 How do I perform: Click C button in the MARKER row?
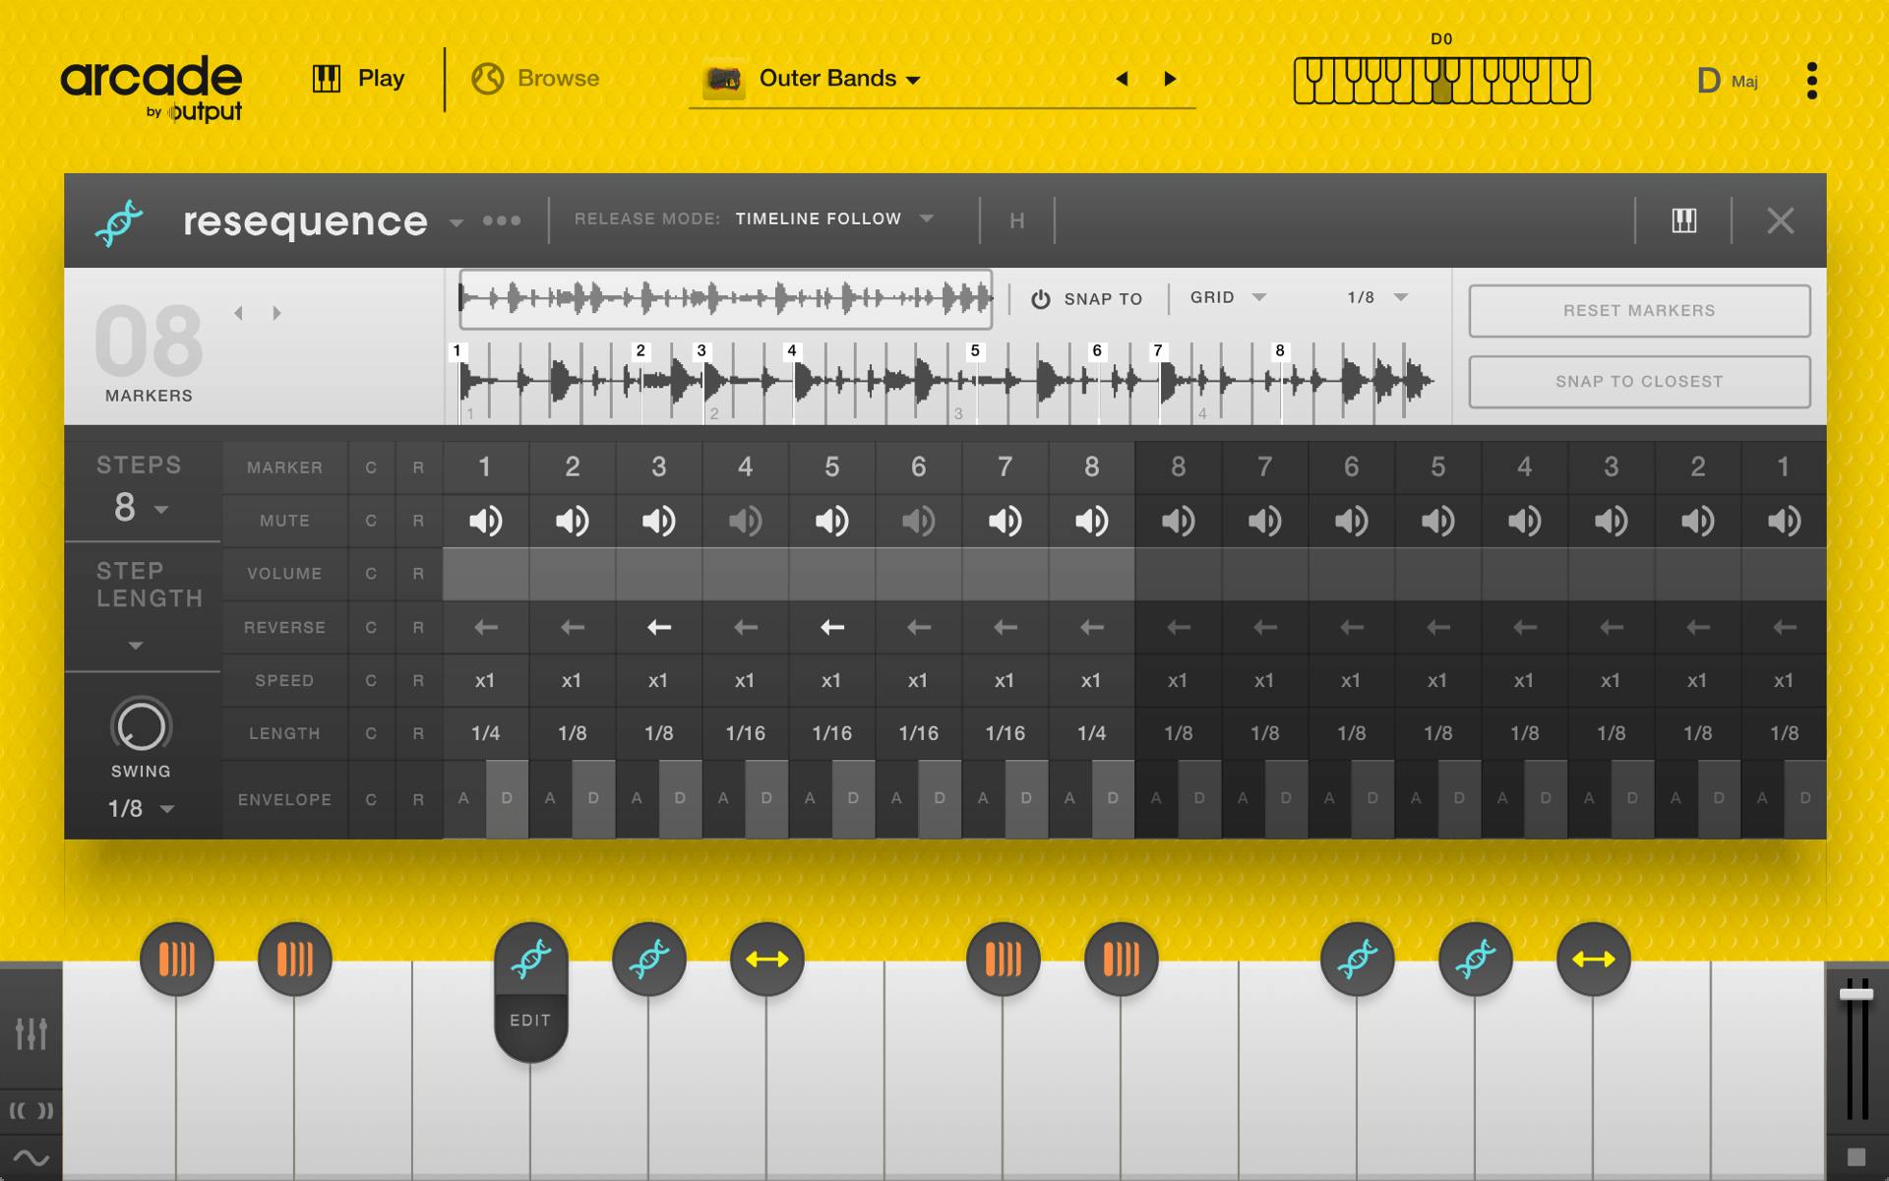(371, 467)
